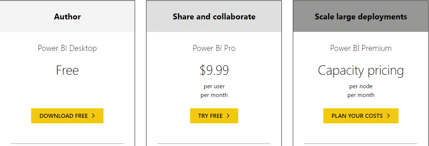The height and width of the screenshot is (146, 429).
Task: Click the per user per month text
Action: (x=214, y=91)
